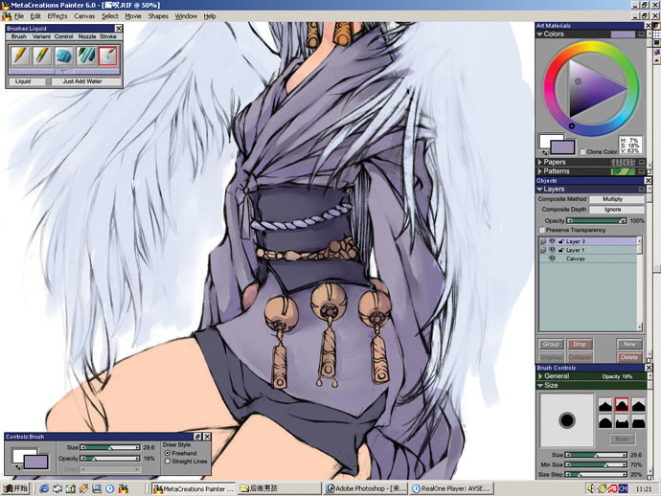Select the colored pencil brush icon

point(42,56)
